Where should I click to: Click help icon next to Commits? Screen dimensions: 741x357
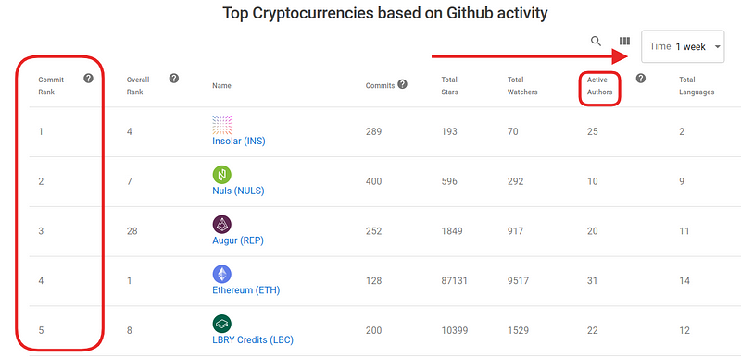[402, 84]
